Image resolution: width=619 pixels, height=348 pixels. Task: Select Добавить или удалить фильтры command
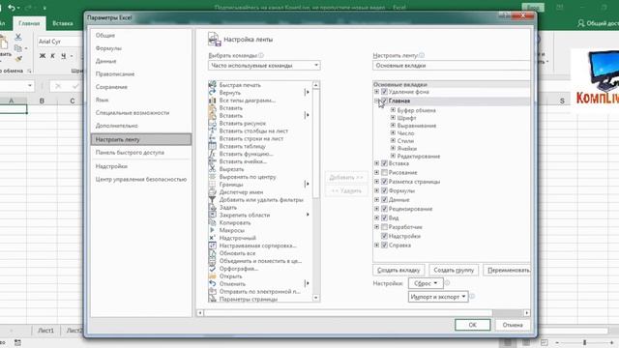pyautogui.click(x=260, y=200)
